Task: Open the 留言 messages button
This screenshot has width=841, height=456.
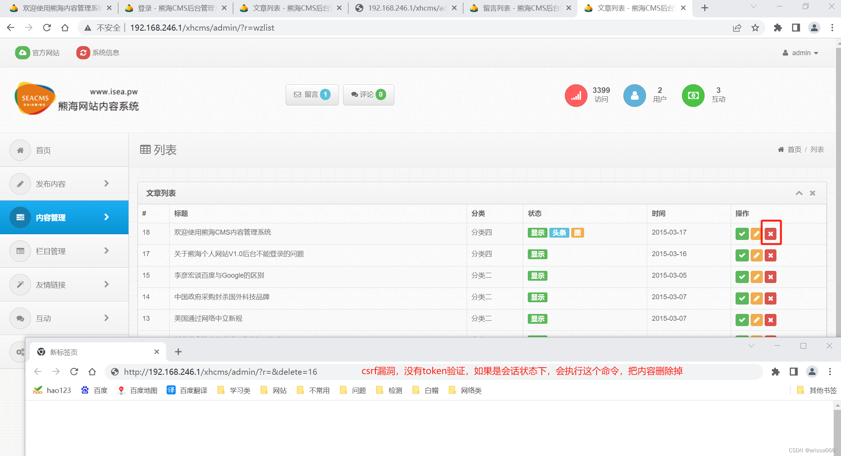Action: [312, 94]
